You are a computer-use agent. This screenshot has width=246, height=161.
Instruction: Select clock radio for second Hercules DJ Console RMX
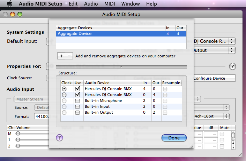tap(64, 95)
